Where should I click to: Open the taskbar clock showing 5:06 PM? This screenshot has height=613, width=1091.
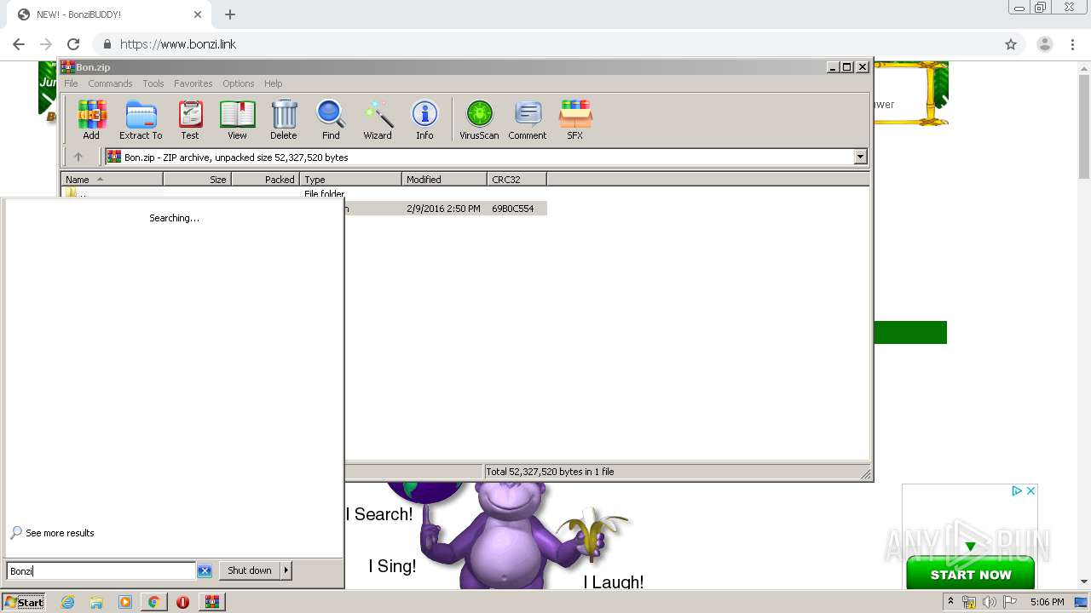(x=1047, y=602)
